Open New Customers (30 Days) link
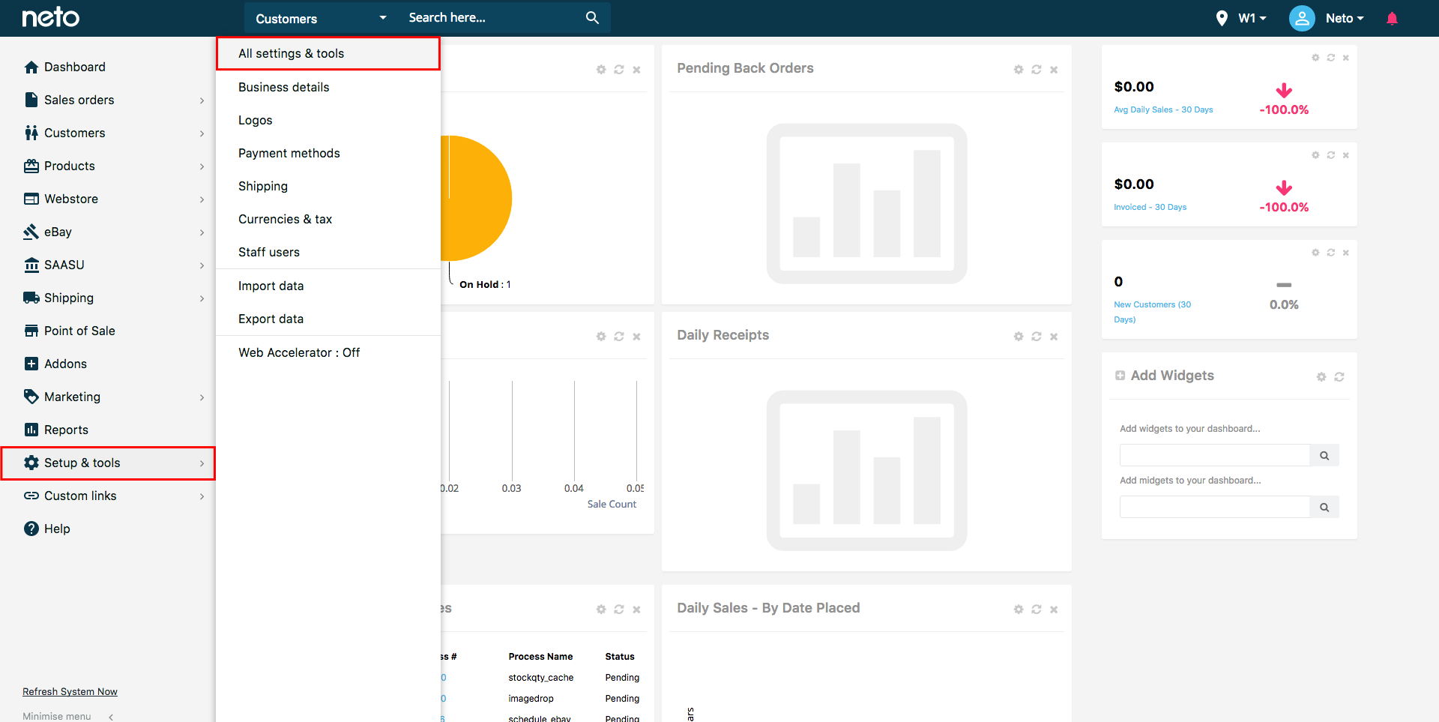Viewport: 1439px width, 722px height. point(1152,312)
